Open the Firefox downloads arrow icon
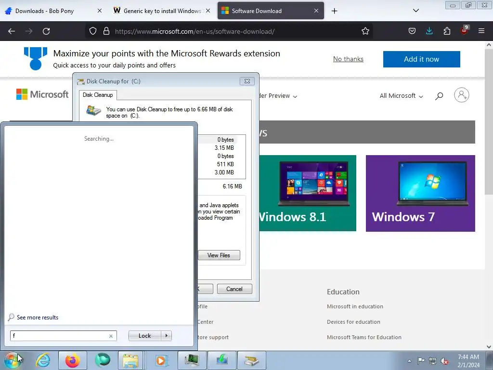The height and width of the screenshot is (370, 493). pos(429,31)
